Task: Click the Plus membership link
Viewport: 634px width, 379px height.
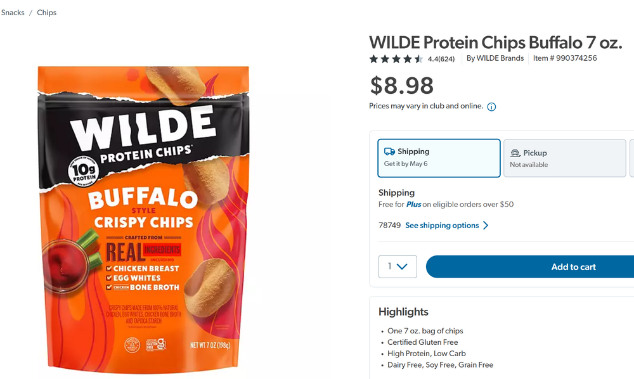Action: [413, 205]
